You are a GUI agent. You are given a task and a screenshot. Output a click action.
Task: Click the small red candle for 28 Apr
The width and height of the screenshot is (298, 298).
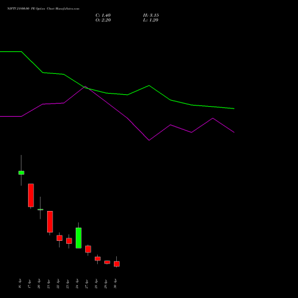(x=98, y=259)
